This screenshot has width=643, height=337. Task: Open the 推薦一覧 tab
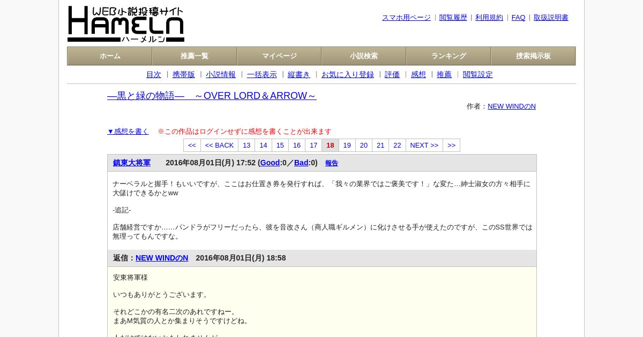coord(195,56)
